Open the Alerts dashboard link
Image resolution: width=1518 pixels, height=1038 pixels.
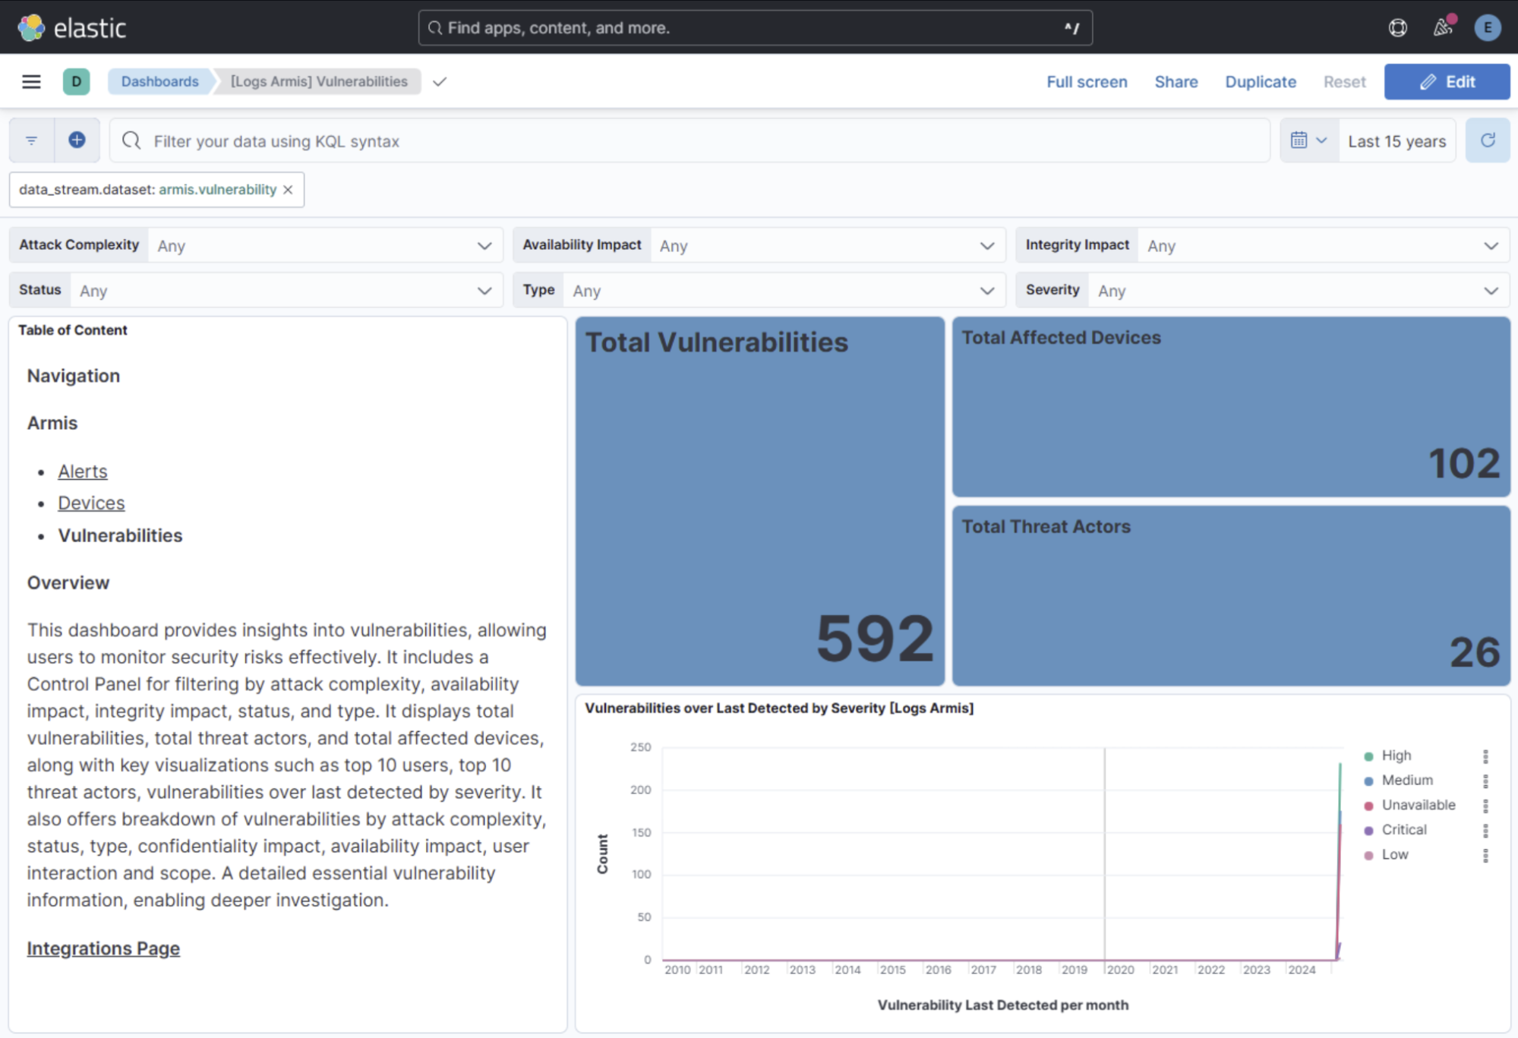point(83,472)
